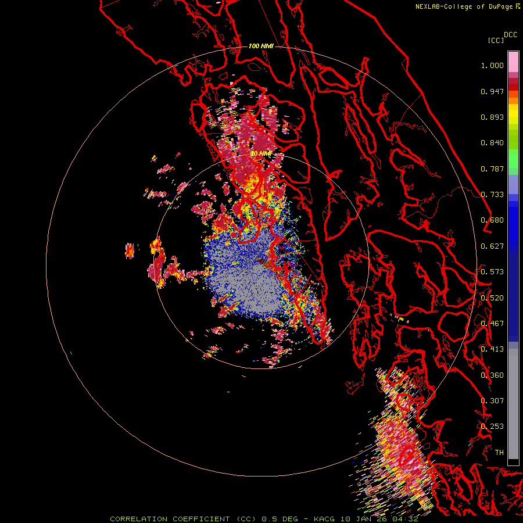Select the 0.733 legend value

point(492,195)
